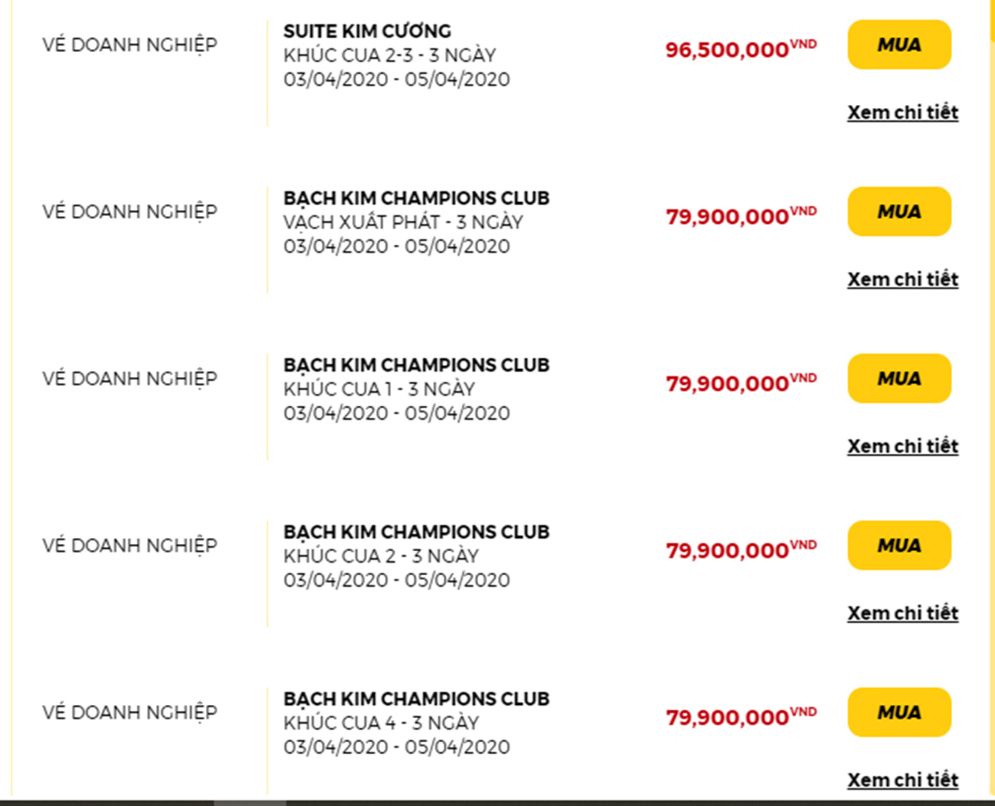Select the KHÚC CUA 2 - 3 NGÀY text
This screenshot has height=806, width=995.
coord(381,557)
